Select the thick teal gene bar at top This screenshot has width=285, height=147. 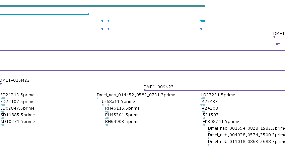(x=102, y=6)
